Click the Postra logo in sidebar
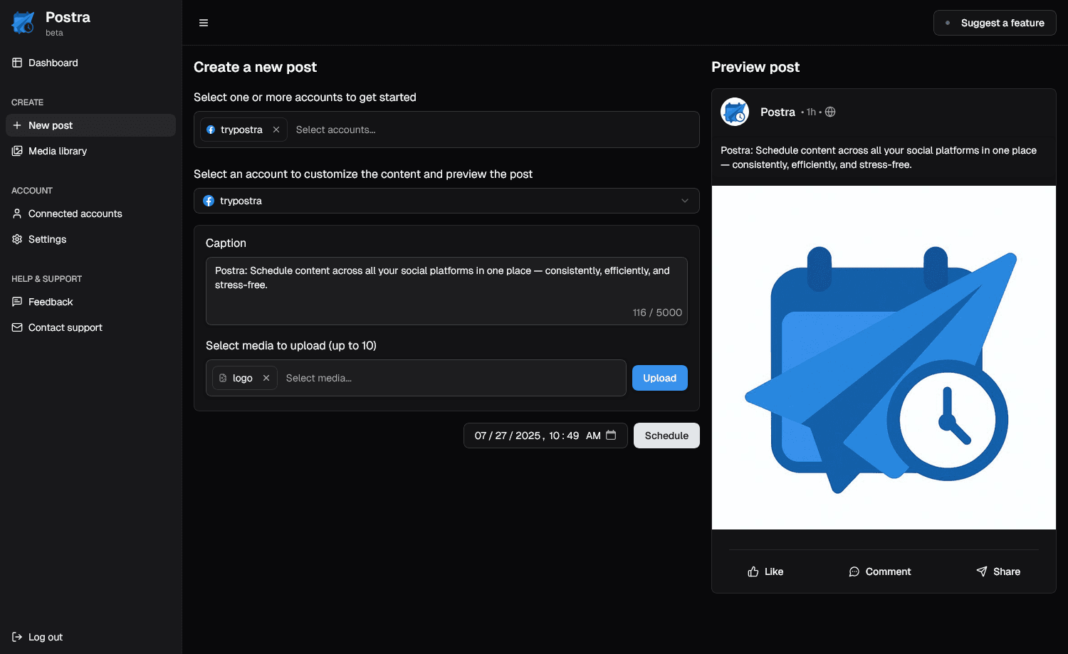The height and width of the screenshot is (654, 1068). point(23,23)
